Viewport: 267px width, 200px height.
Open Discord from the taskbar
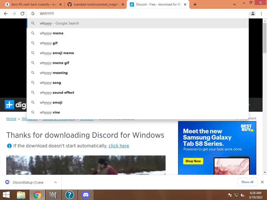[x=86, y=195]
